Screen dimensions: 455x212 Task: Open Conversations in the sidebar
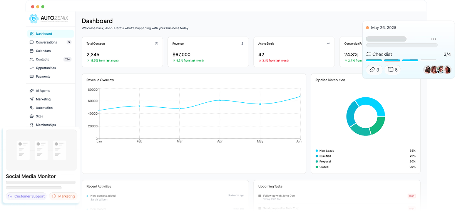click(46, 42)
